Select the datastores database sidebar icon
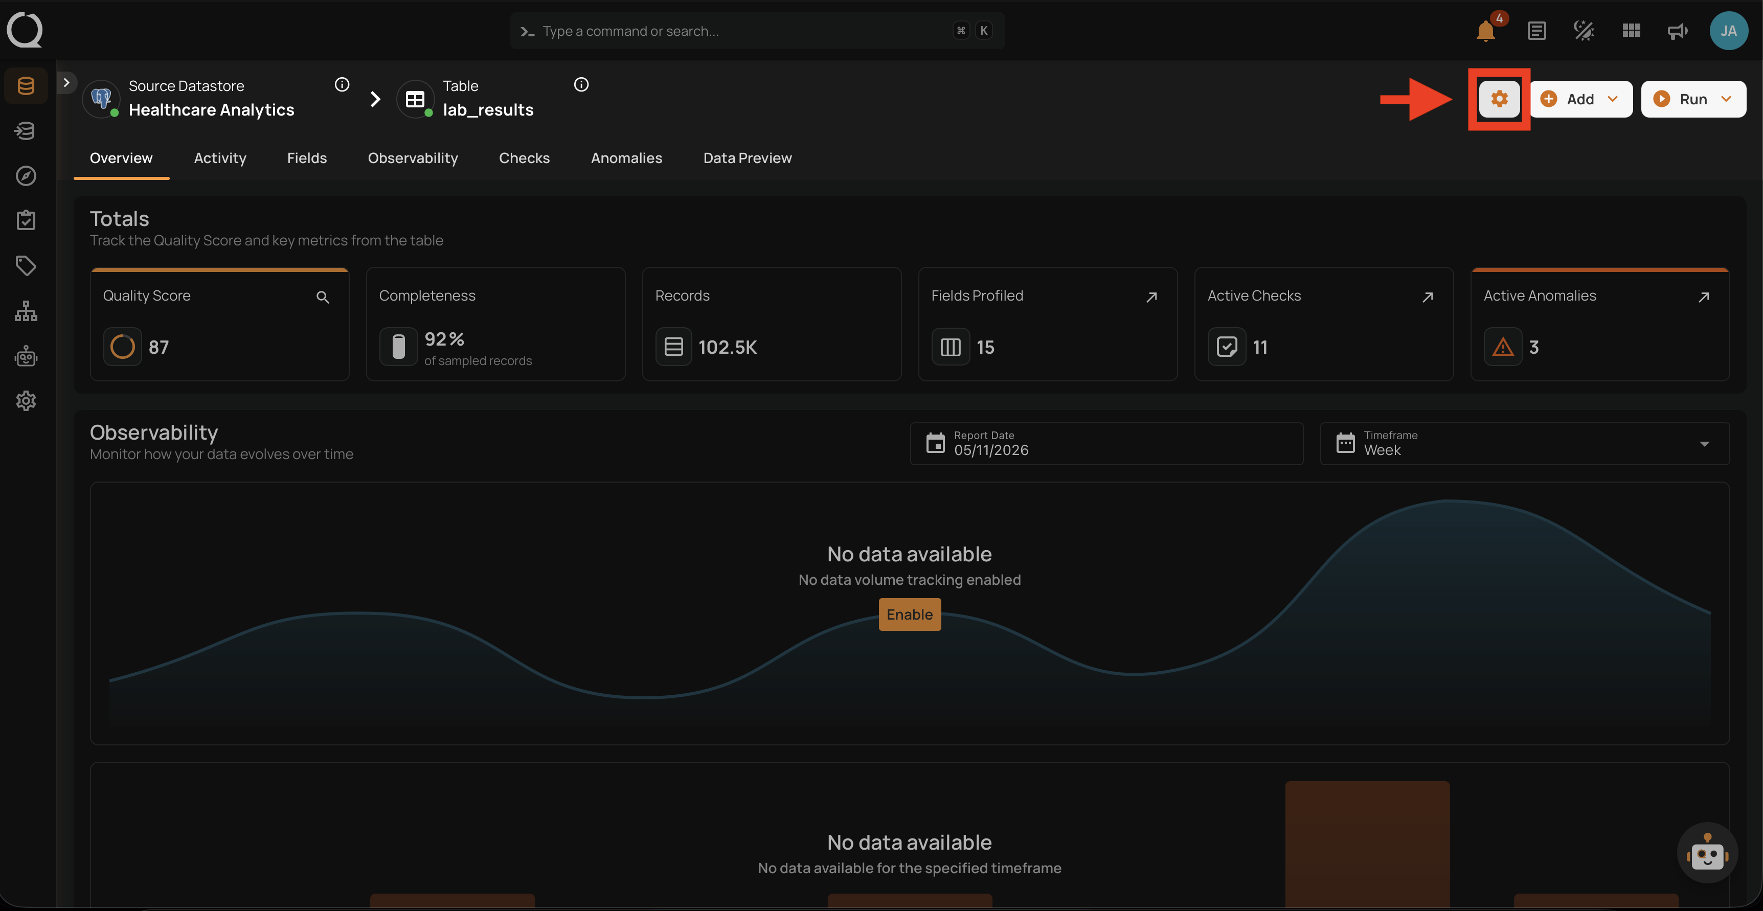The height and width of the screenshot is (911, 1763). tap(26, 85)
